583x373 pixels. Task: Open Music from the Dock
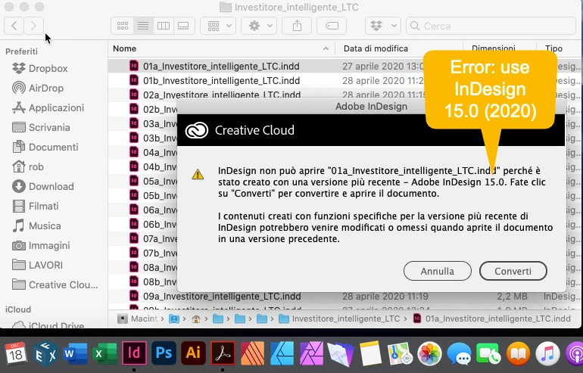click(547, 353)
